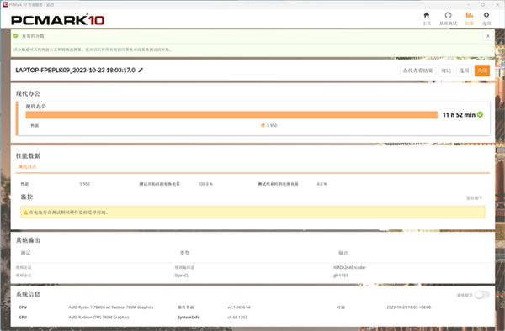505x331 pixels.
Task: Click the battery monitoring warning triangle icon
Action: click(25, 213)
